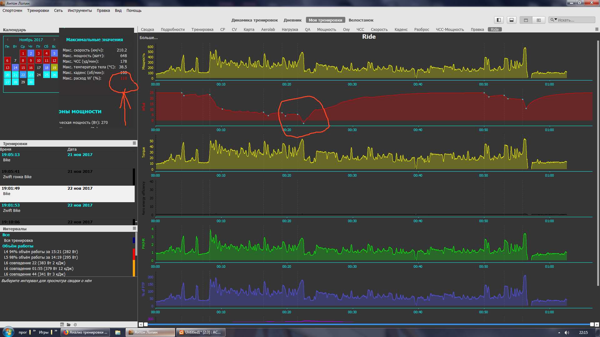600x337 pixels.
Task: Switch to tabbed view layout icon
Action: pyautogui.click(x=526, y=20)
